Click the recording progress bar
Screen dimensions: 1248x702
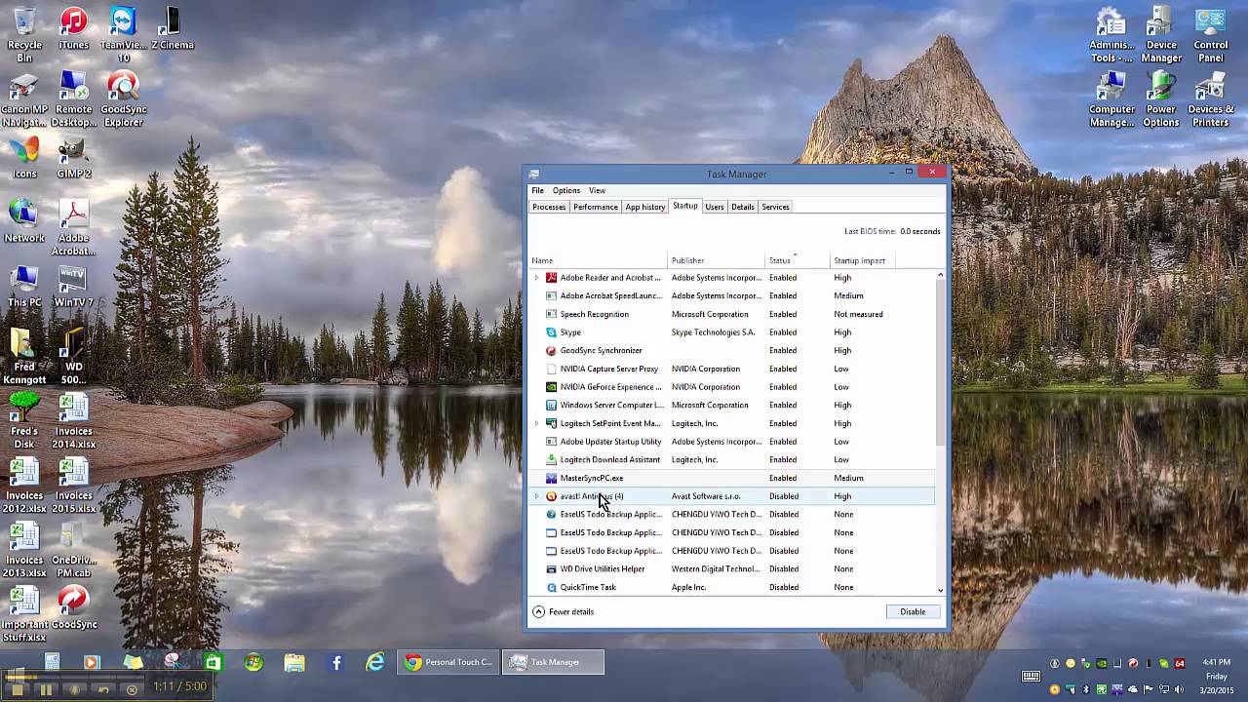[73, 676]
